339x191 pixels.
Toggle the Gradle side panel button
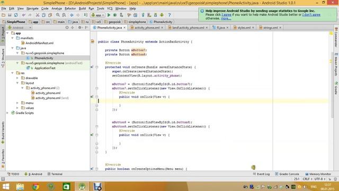click(x=336, y=88)
